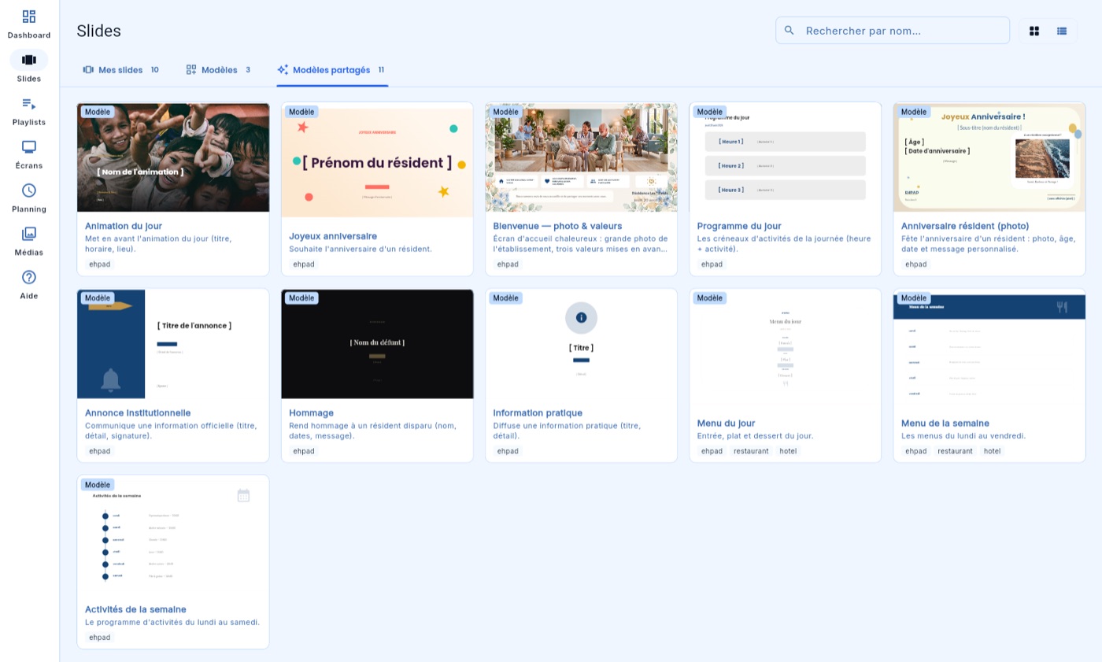The height and width of the screenshot is (662, 1102).
Task: Click Modèle badge on Animation du jour
Action: click(98, 112)
